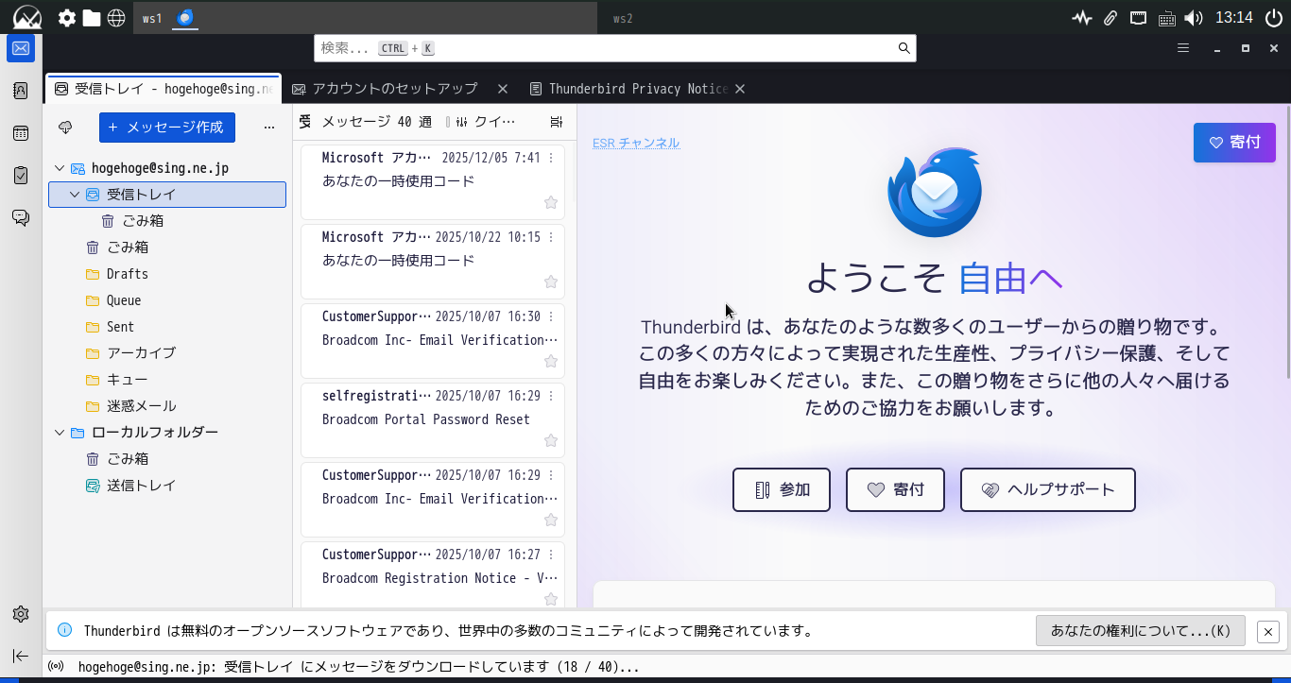This screenshot has width=1291, height=683.
Task: Open the Thunderbird hamburger app menu
Action: click(1183, 48)
